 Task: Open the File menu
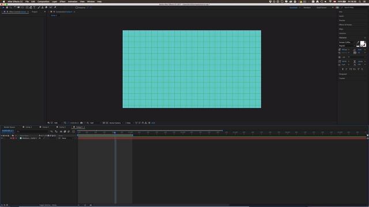(x=27, y=1)
